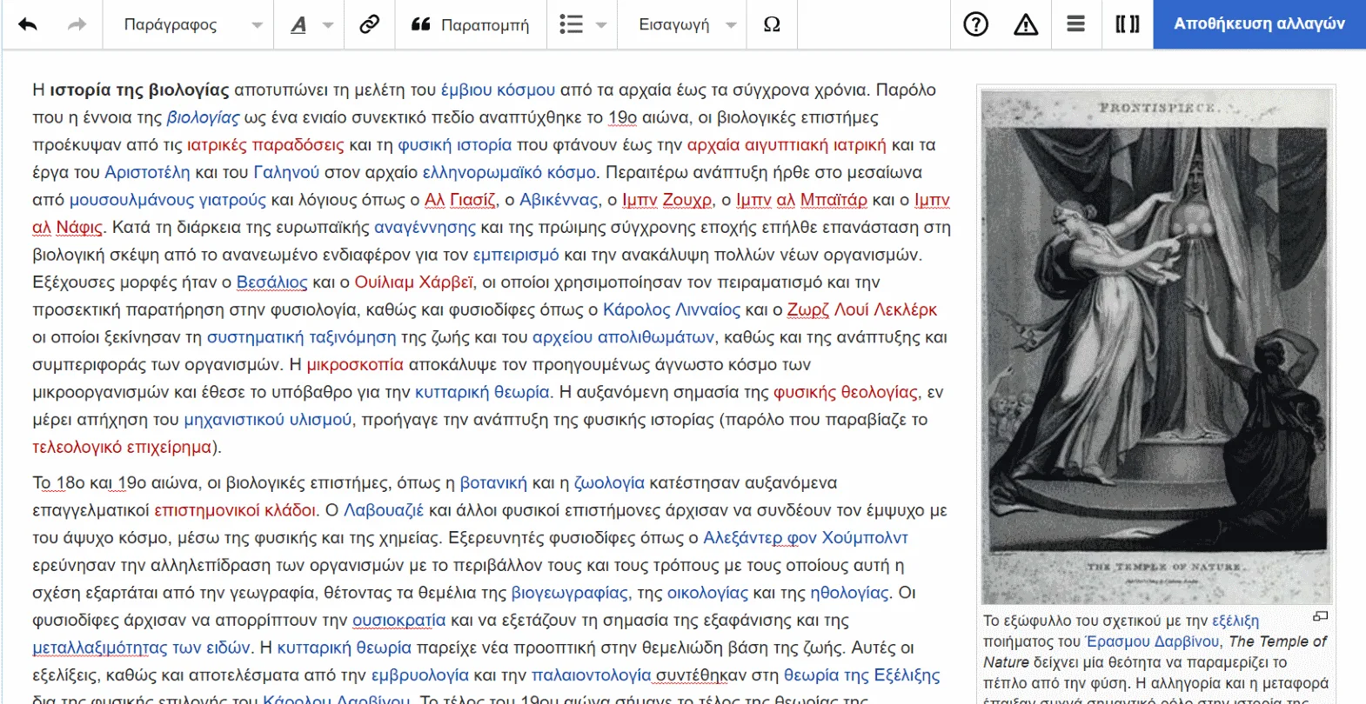The height and width of the screenshot is (704, 1366).
Task: Click the φυσικής θεολογίας red link
Action: tap(846, 393)
